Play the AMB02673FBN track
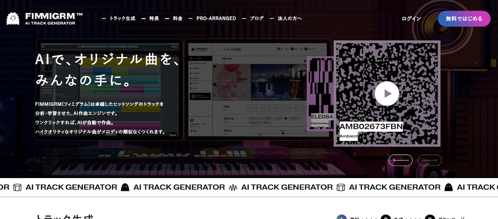 (387, 93)
